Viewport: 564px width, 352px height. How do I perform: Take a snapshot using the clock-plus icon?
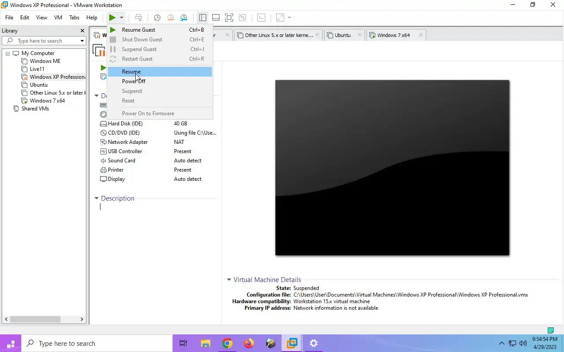coord(157,18)
